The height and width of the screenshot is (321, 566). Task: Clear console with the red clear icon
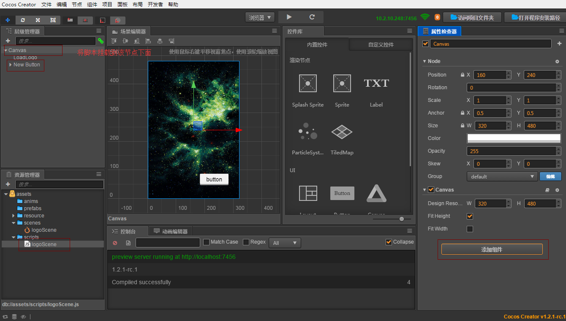point(115,243)
